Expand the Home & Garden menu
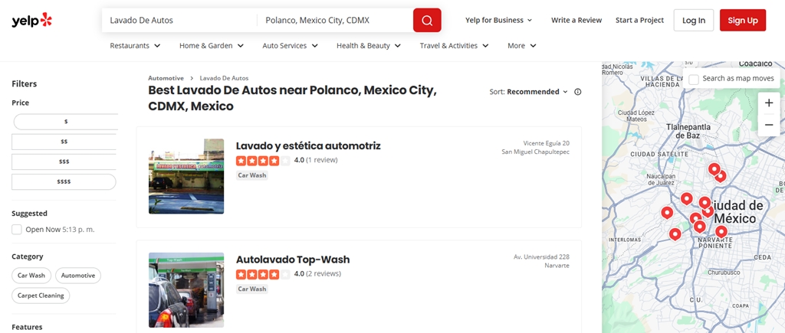 pyautogui.click(x=212, y=45)
